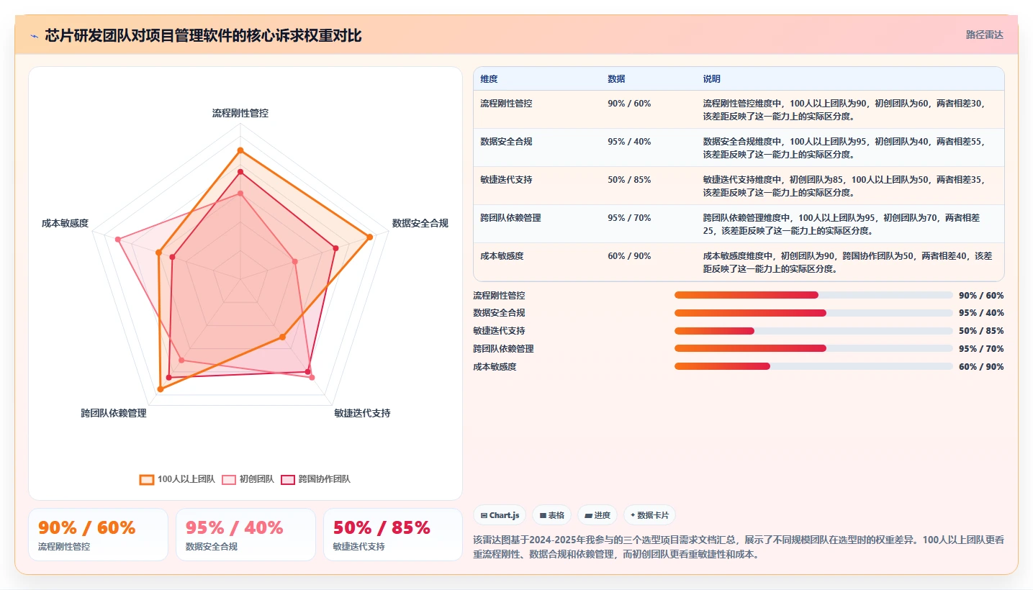Viewport: 1033px width, 590px height.
Task: Click the 60% / 90% table value
Action: pyautogui.click(x=629, y=256)
